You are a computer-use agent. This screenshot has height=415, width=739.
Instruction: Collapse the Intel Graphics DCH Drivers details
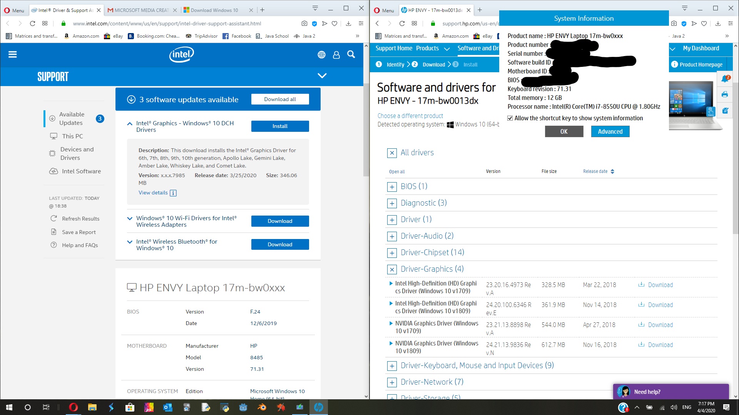[x=130, y=123]
